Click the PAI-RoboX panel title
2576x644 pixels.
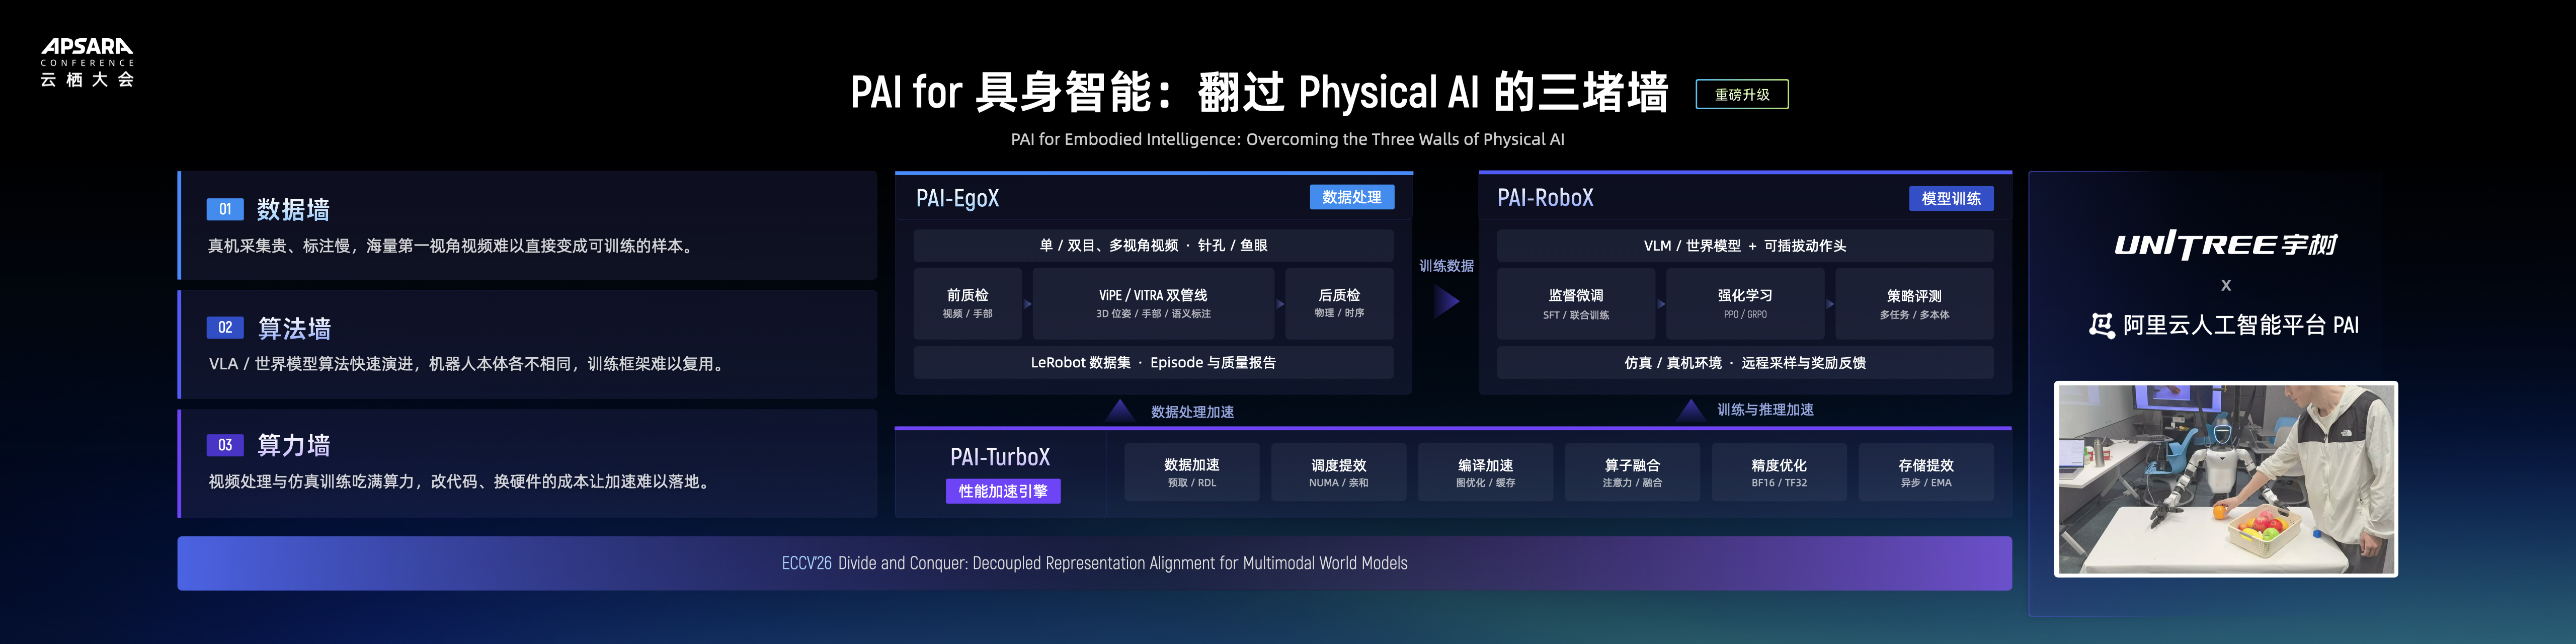tap(1545, 198)
